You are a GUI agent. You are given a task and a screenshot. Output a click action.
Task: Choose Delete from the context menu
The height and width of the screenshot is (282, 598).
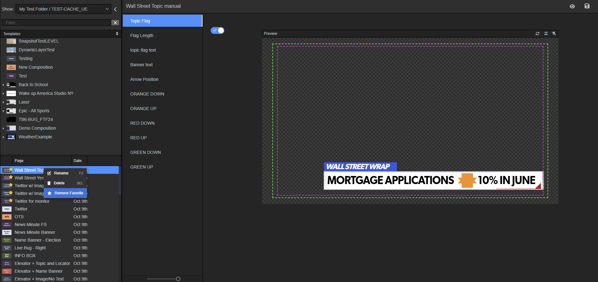click(59, 183)
